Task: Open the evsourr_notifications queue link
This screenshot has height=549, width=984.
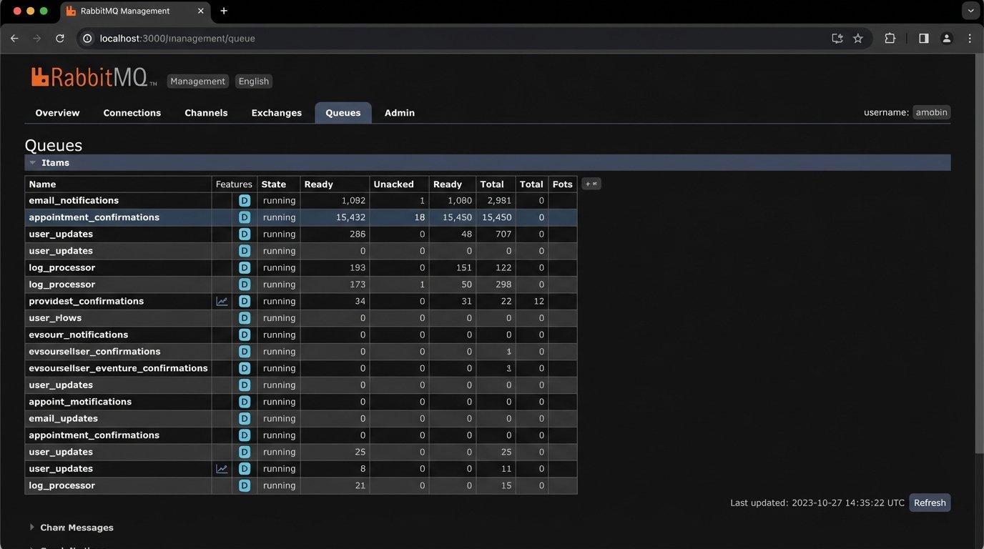Action: click(x=79, y=335)
